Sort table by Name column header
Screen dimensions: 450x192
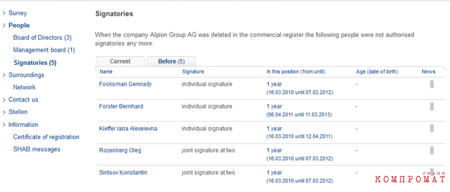(106, 72)
